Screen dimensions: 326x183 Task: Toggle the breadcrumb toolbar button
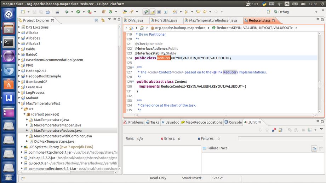pos(146,12)
